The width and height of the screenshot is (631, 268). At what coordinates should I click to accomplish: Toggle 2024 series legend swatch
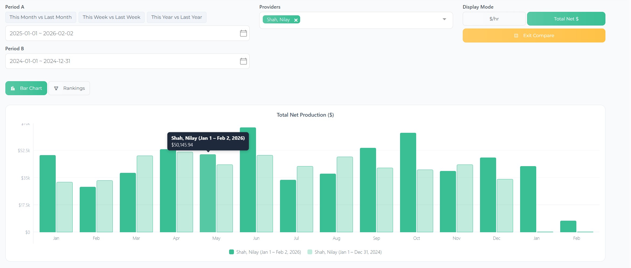tap(310, 252)
